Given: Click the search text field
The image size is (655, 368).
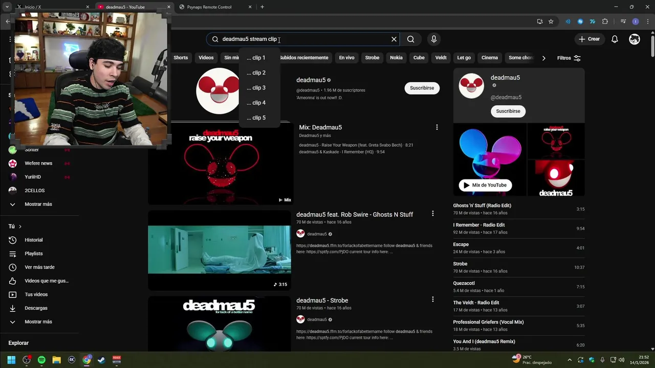Looking at the screenshot, I should point(302,39).
